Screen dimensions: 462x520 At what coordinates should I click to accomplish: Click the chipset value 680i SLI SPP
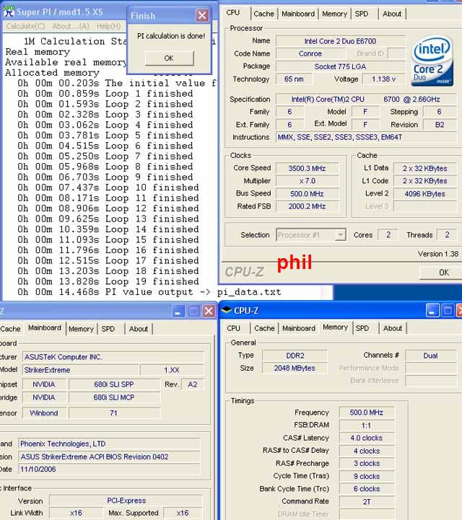click(114, 384)
